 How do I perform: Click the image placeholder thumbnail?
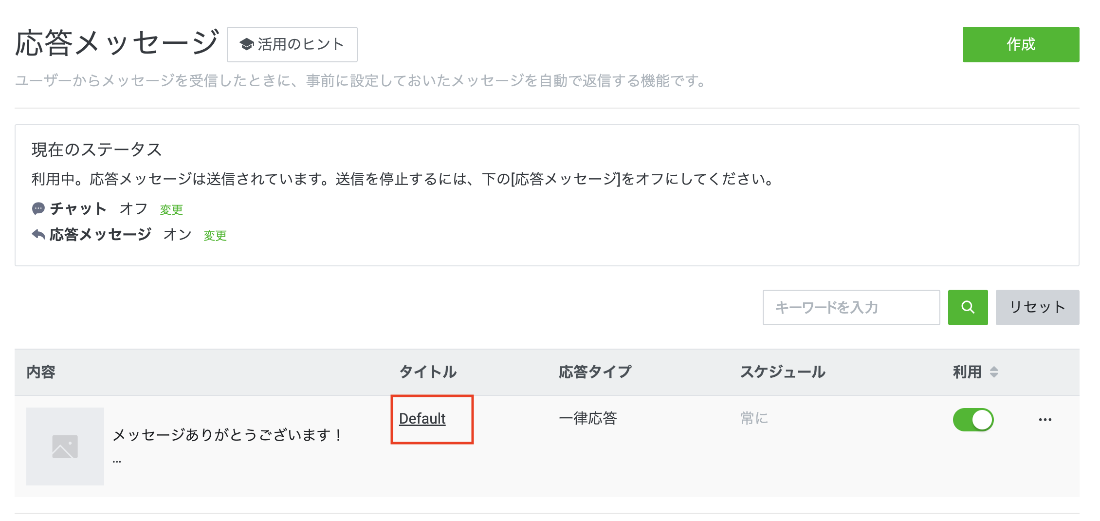65,446
